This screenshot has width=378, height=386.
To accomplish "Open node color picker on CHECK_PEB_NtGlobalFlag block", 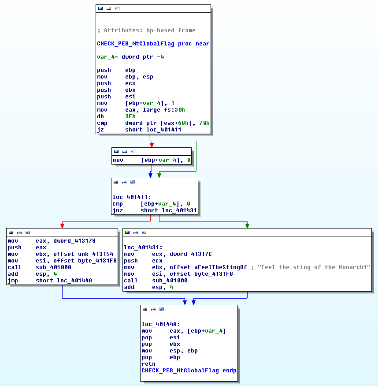I will click(100, 8).
